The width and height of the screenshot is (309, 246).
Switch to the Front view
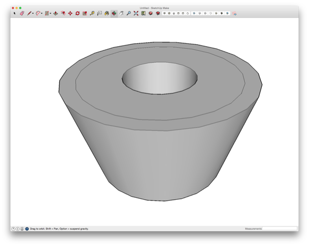[174, 13]
